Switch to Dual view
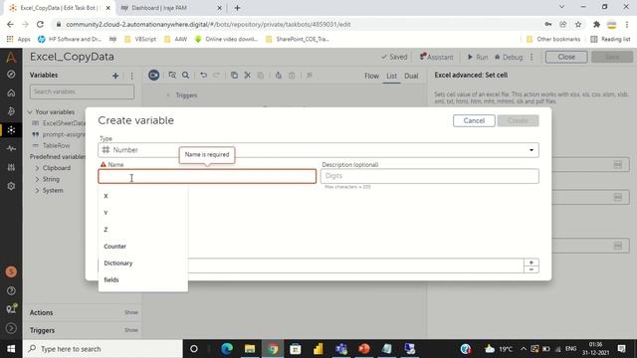The width and height of the screenshot is (637, 358). point(411,76)
